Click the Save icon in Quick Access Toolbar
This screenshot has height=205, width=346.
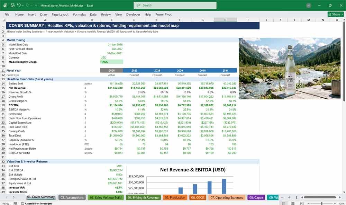click(x=12, y=5)
